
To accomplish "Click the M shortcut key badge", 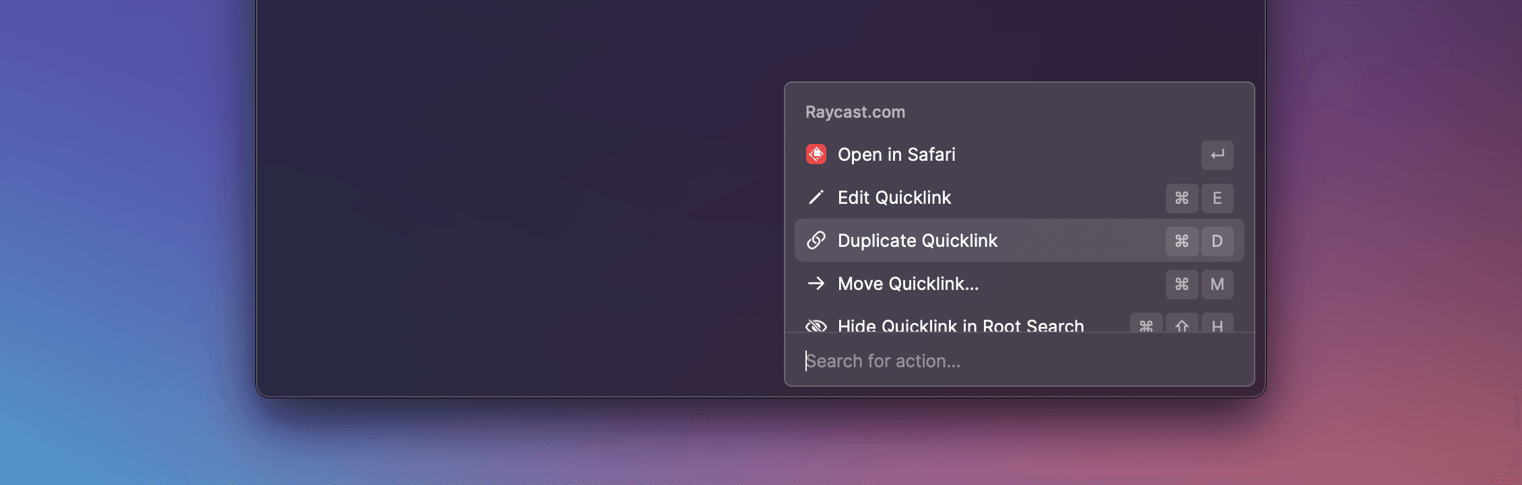I will (1217, 284).
